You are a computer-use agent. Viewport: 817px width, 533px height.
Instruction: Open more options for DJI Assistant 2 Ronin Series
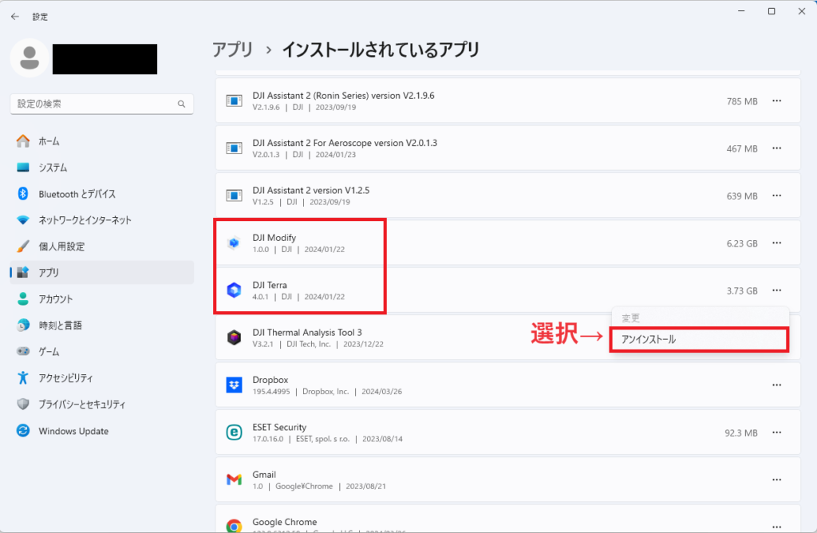[x=777, y=101]
